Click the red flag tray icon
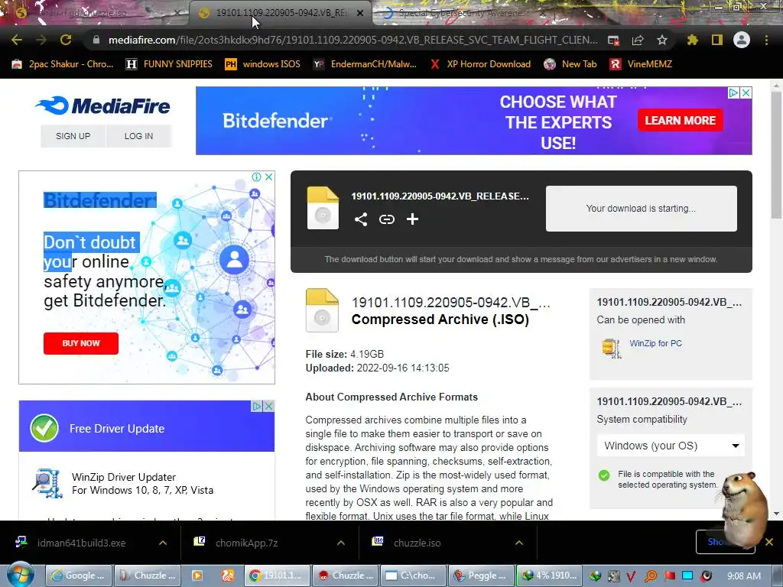783x587 pixels. click(670, 576)
